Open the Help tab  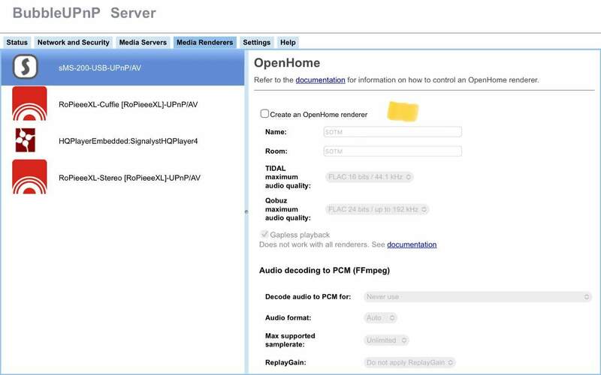coord(288,43)
